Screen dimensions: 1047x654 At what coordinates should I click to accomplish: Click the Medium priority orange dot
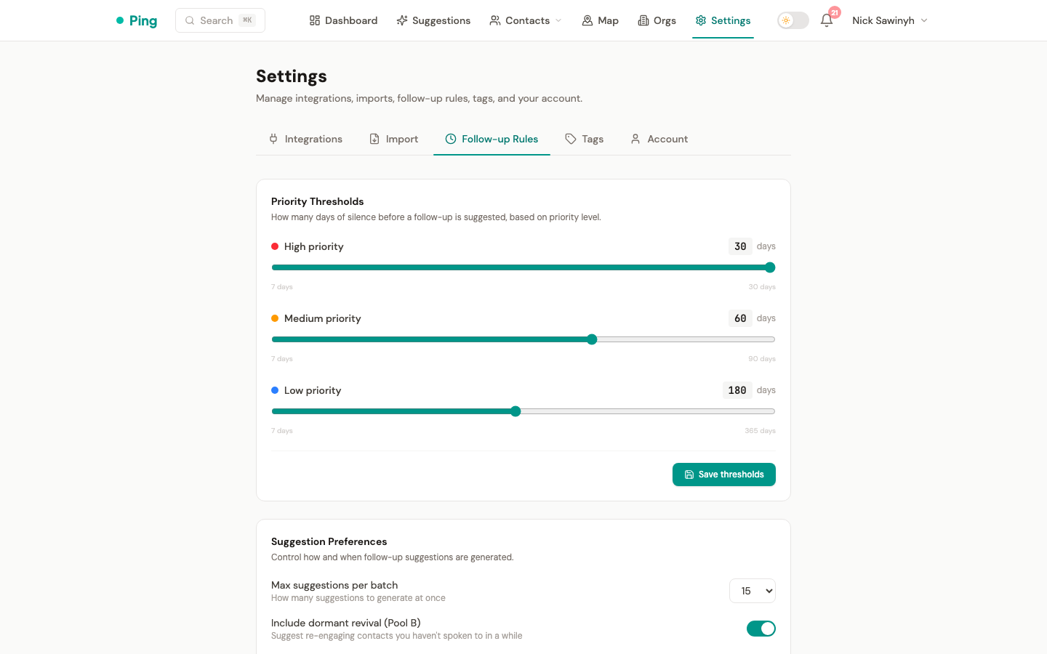tap(275, 318)
